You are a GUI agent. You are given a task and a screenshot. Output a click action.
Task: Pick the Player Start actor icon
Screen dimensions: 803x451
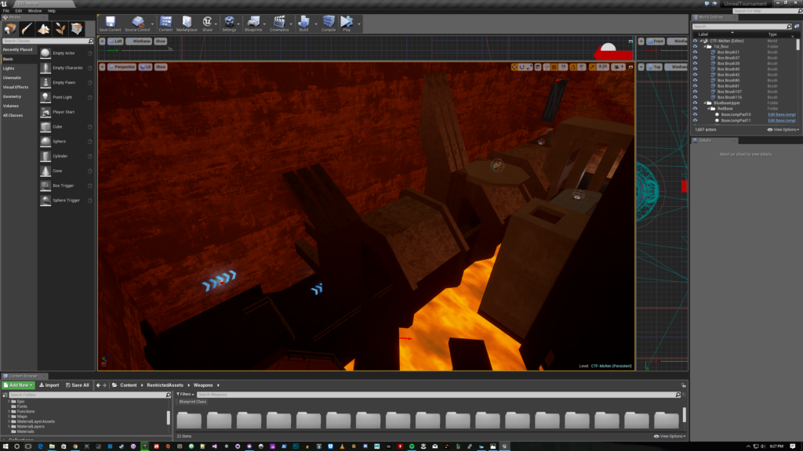click(x=45, y=112)
